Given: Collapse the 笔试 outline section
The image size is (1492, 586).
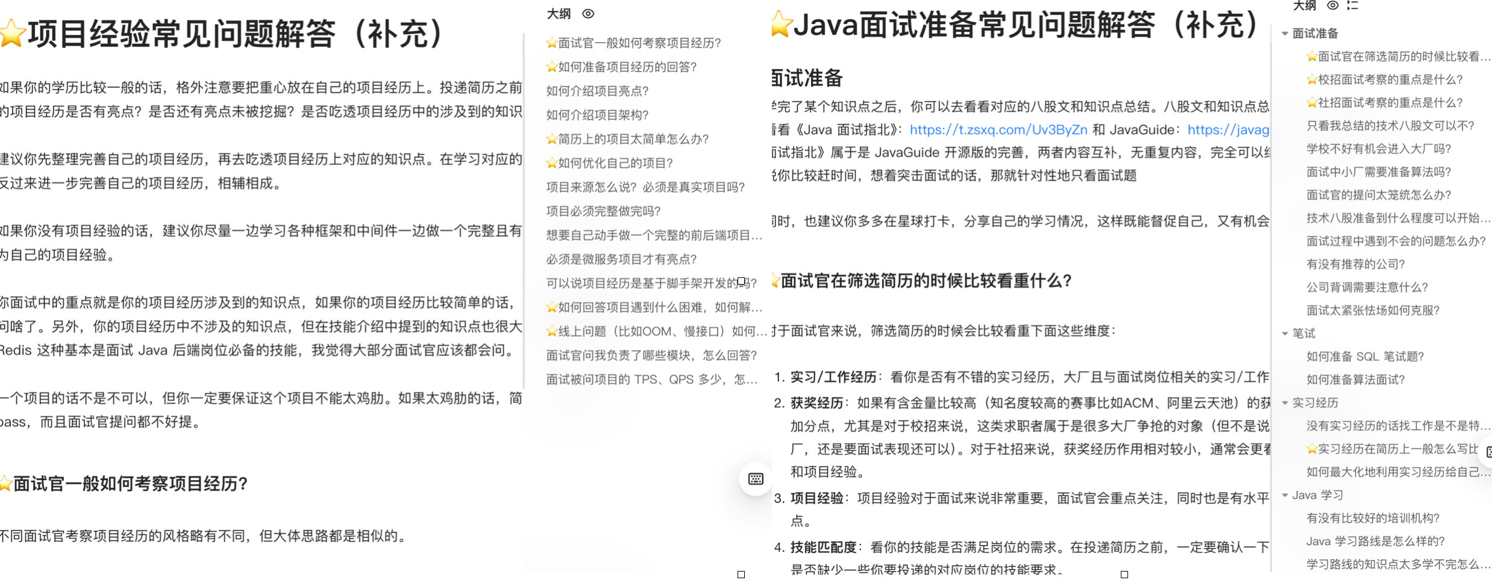Looking at the screenshot, I should (1285, 333).
